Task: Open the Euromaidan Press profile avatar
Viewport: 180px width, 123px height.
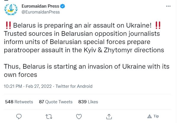Action: point(11,10)
